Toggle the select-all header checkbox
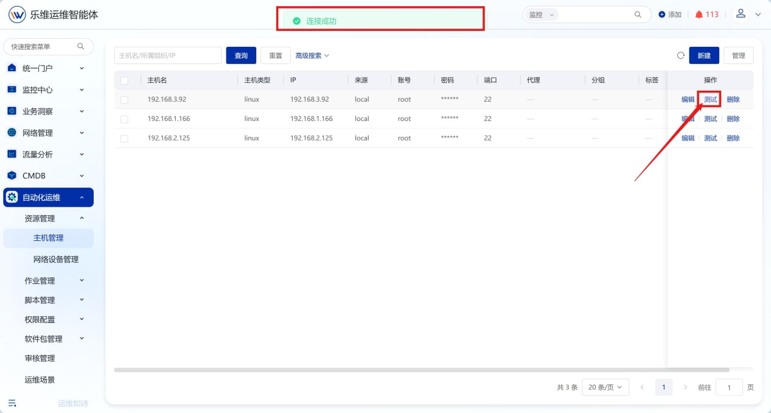Screen dimensions: 771x413 125,80
